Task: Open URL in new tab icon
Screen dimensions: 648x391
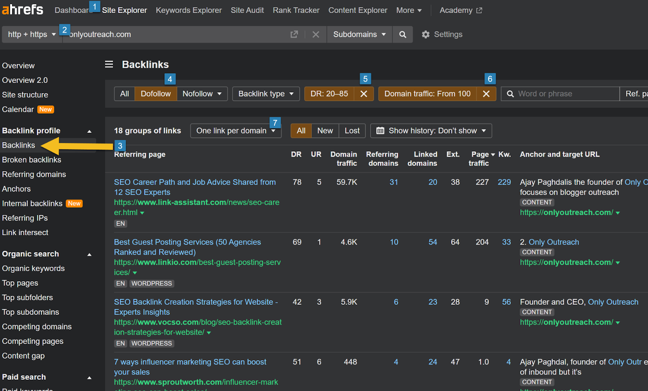Action: (294, 34)
